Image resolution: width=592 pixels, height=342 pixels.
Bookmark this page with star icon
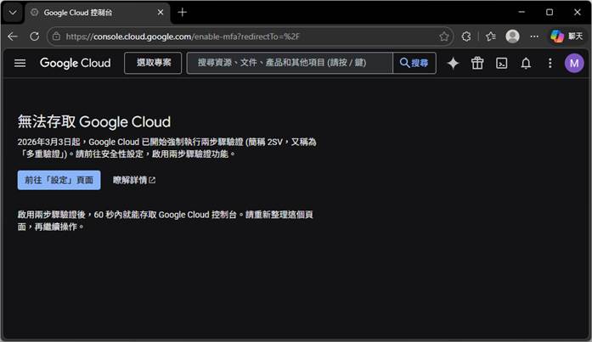pyautogui.click(x=444, y=36)
